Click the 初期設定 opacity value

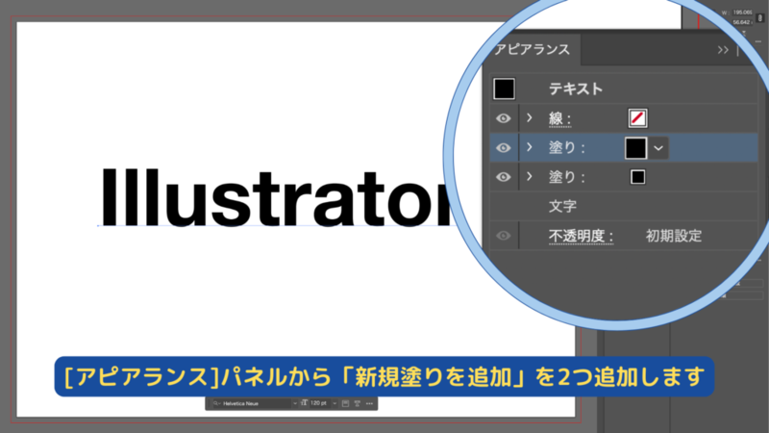[674, 236]
